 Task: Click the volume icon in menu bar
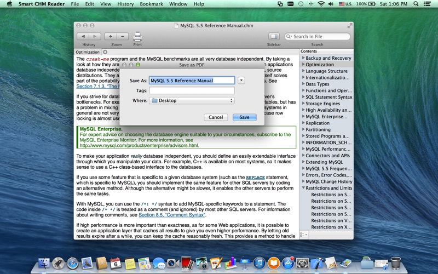point(331,4)
